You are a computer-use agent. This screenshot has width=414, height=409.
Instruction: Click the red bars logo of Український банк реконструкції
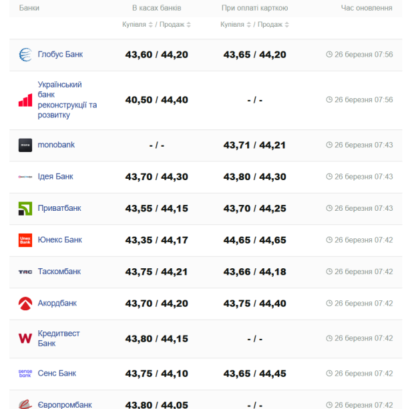click(25, 100)
